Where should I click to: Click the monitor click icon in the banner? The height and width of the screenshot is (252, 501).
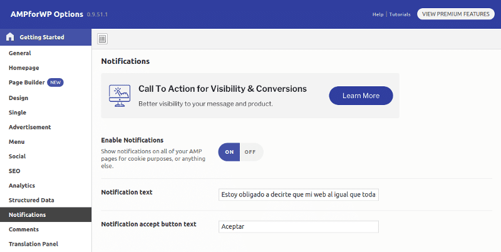point(120,96)
